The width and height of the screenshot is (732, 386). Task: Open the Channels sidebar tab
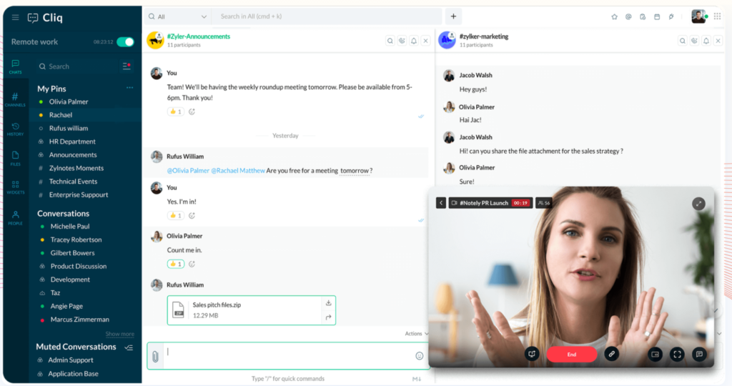coord(16,99)
